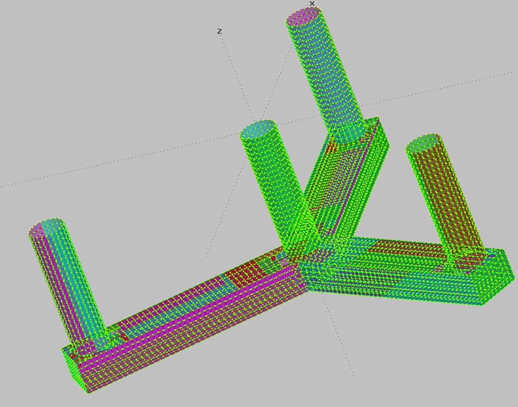Select top cap of the central cylinder
Viewport: 518px width, 407px height.
pos(258,129)
